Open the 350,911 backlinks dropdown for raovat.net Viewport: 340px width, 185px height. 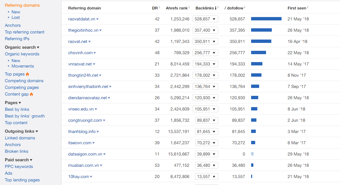[205, 41]
